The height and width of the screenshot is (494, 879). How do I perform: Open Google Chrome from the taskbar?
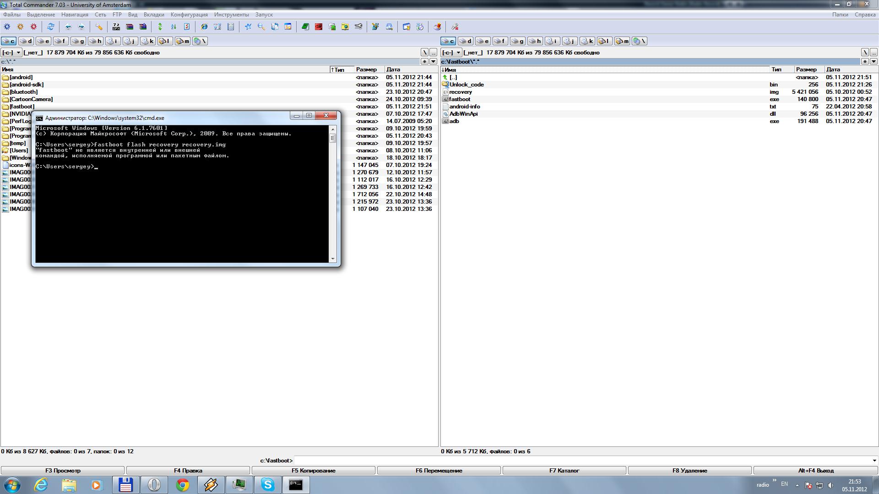click(x=183, y=485)
